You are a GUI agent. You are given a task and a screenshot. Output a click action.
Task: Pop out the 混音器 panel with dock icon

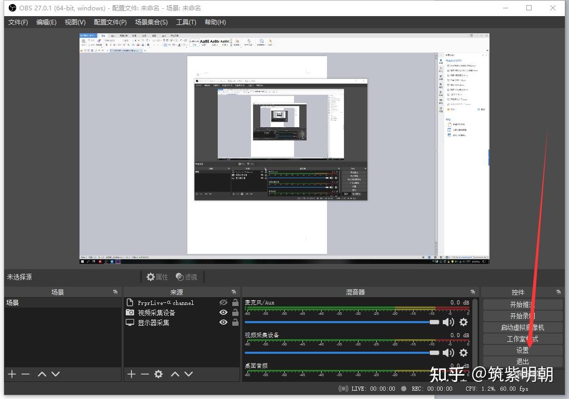click(x=473, y=292)
